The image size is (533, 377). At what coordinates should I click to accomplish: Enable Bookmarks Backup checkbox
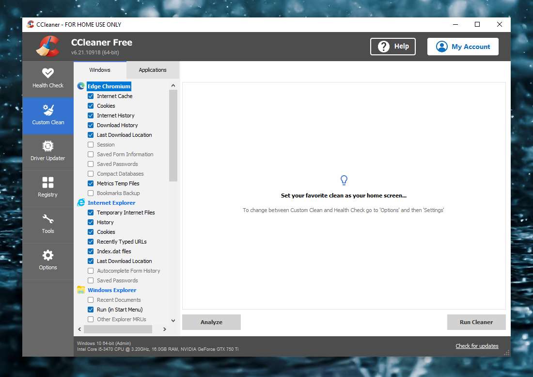point(91,193)
